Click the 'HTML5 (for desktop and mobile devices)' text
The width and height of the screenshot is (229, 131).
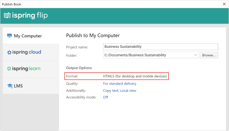point(135,76)
